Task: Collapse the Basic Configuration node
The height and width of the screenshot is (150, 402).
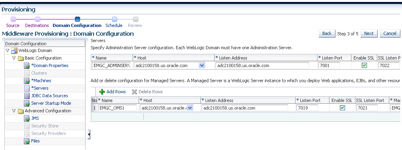Action: point(14,58)
